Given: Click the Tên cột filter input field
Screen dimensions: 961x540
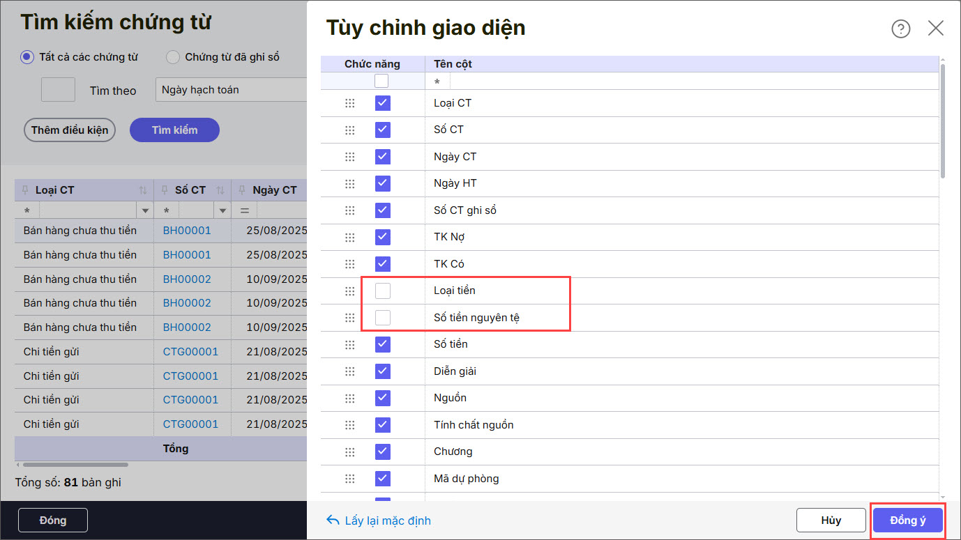Looking at the screenshot, I should pyautogui.click(x=683, y=82).
